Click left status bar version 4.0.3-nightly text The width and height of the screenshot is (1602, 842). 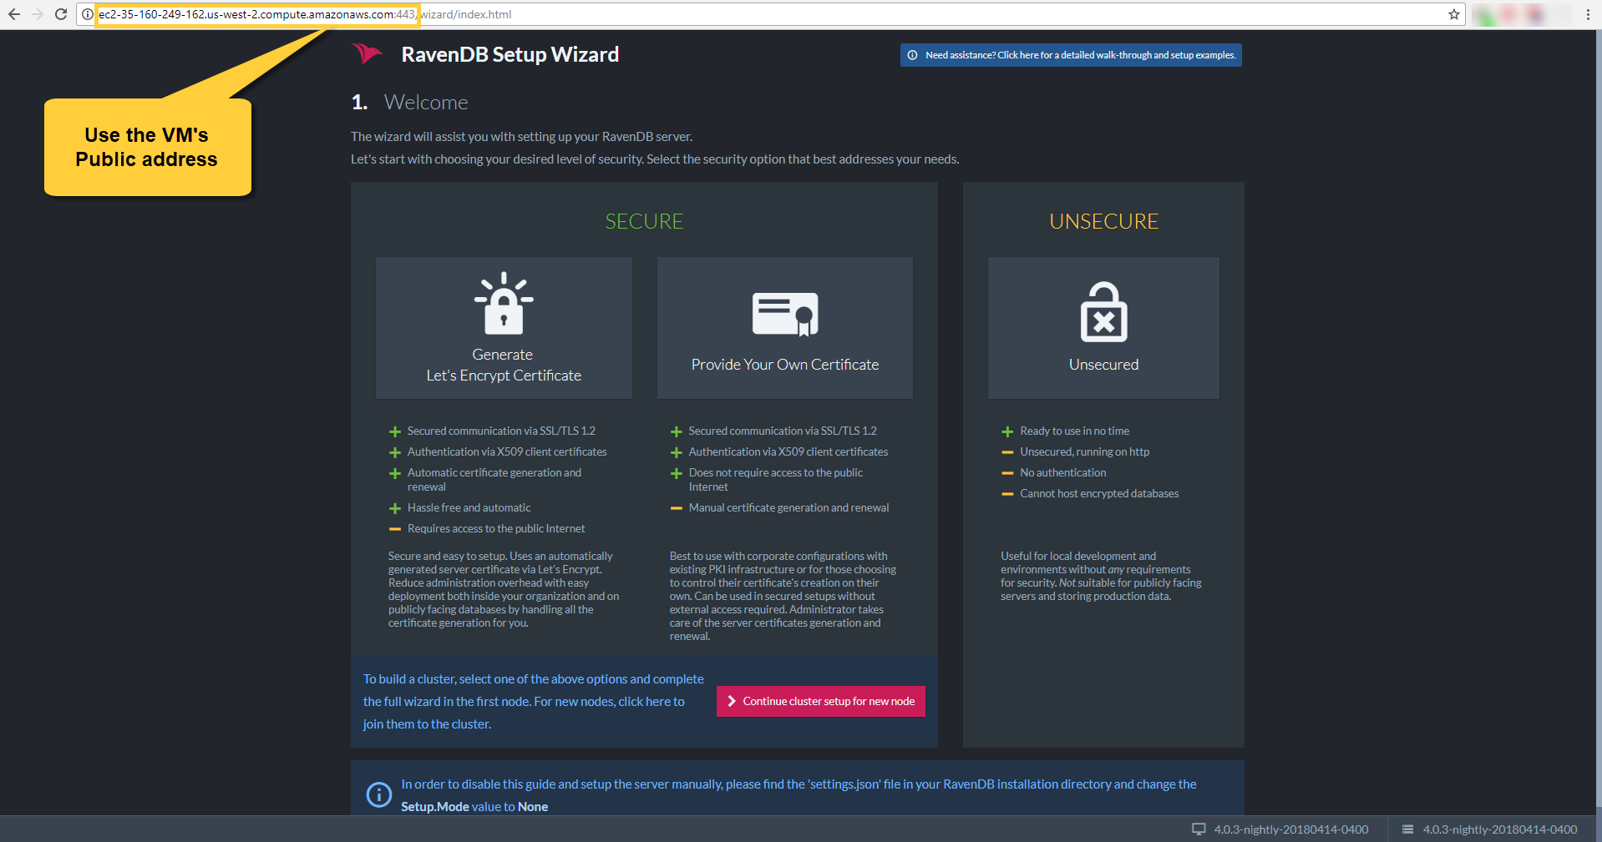click(x=1290, y=829)
